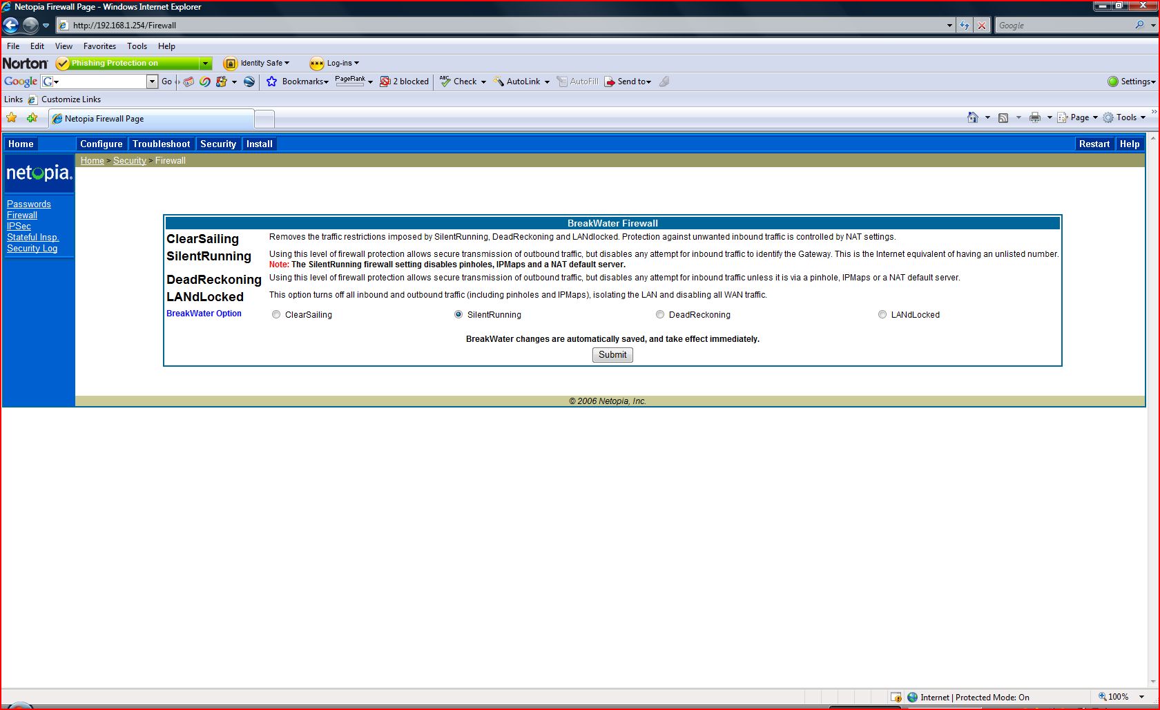Open the Favorites menu

pyautogui.click(x=99, y=46)
